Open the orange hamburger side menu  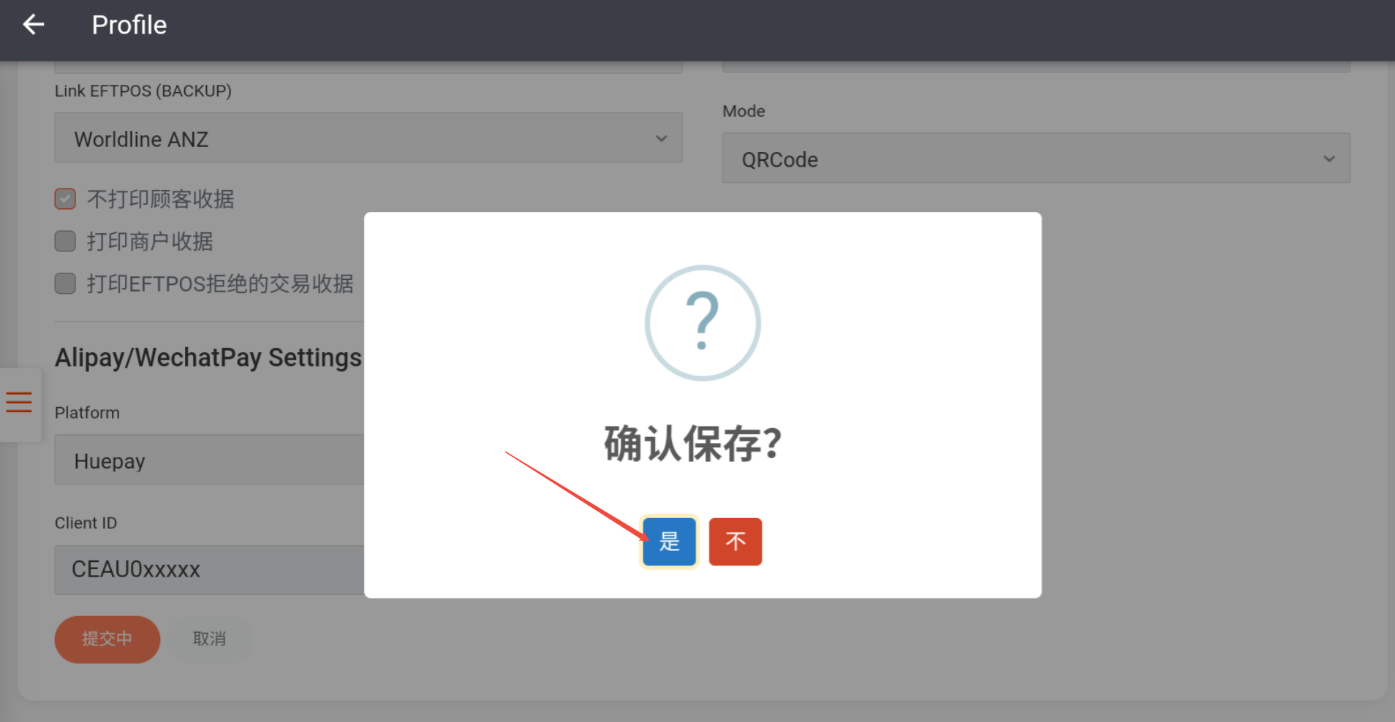click(x=19, y=403)
